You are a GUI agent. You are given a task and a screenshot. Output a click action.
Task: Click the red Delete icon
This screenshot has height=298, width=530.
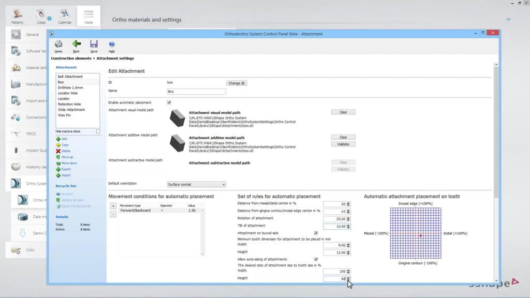click(58, 151)
